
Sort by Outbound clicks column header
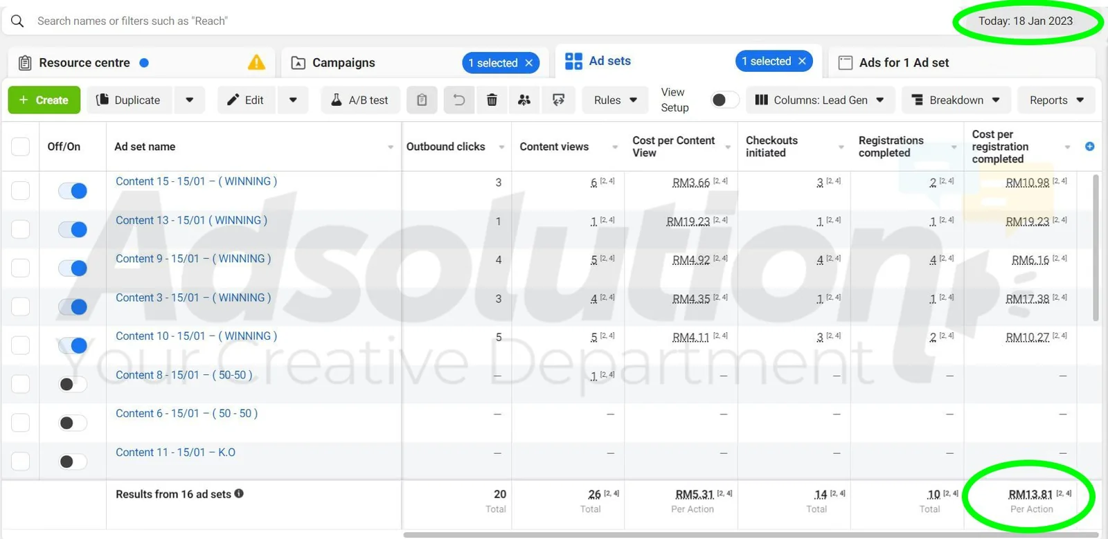[445, 147]
